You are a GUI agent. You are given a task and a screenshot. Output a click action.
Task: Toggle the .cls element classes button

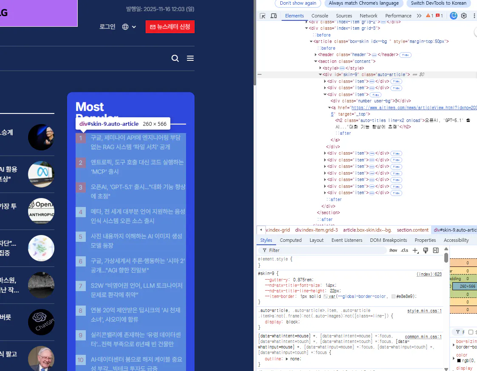coord(404,250)
